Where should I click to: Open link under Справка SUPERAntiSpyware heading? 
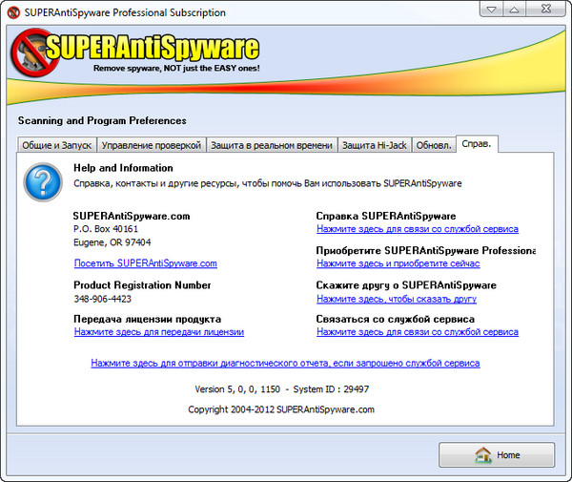pyautogui.click(x=417, y=229)
